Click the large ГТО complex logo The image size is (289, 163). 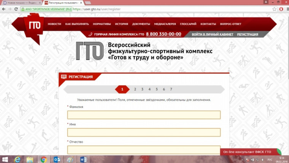pos(90,51)
